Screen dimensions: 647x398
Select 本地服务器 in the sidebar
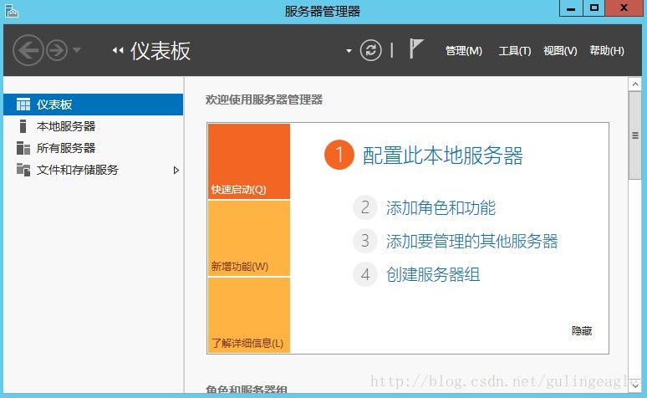click(94, 126)
